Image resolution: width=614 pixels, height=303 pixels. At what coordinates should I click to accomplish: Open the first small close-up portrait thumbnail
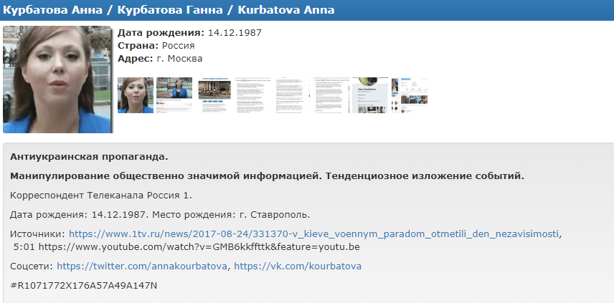pyautogui.click(x=136, y=95)
